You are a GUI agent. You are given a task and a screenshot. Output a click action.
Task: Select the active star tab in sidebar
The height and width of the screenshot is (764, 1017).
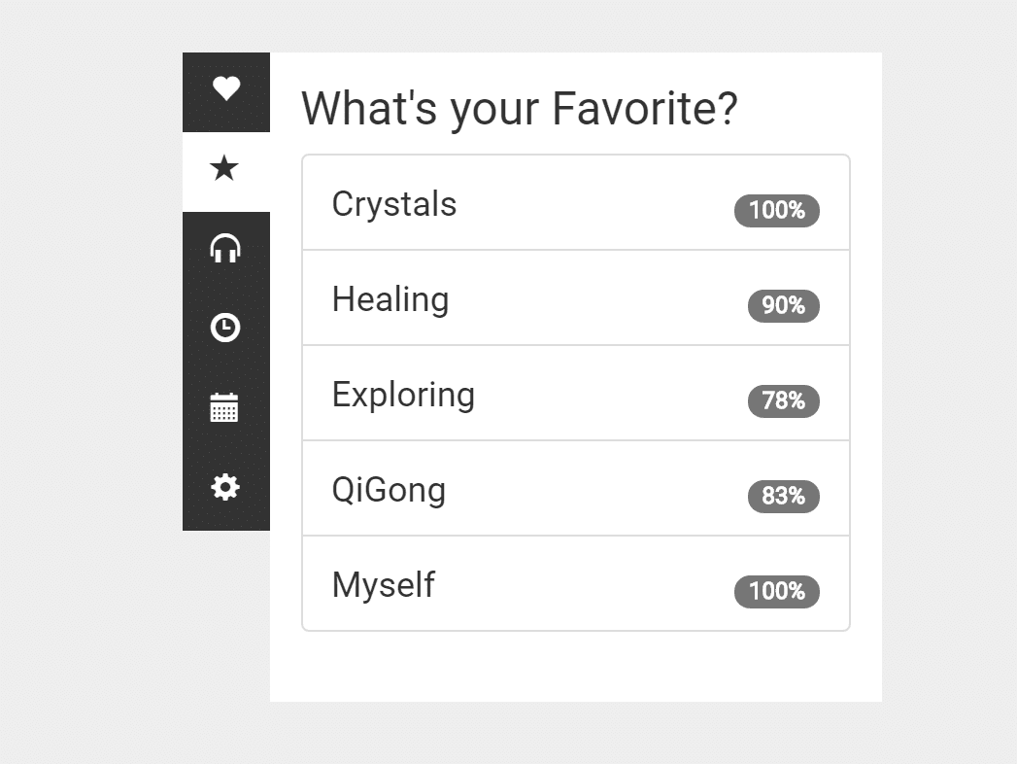click(x=225, y=167)
